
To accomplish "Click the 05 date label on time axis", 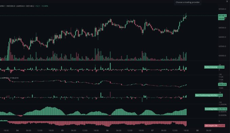I will 62,130.
